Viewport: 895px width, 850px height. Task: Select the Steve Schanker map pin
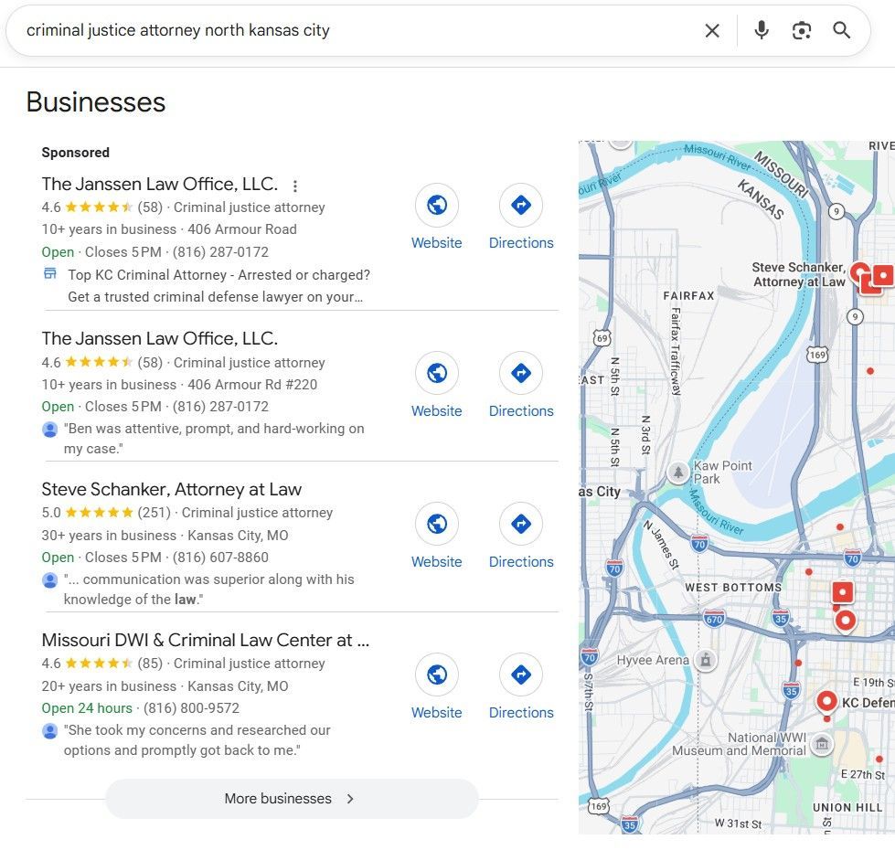tap(860, 272)
